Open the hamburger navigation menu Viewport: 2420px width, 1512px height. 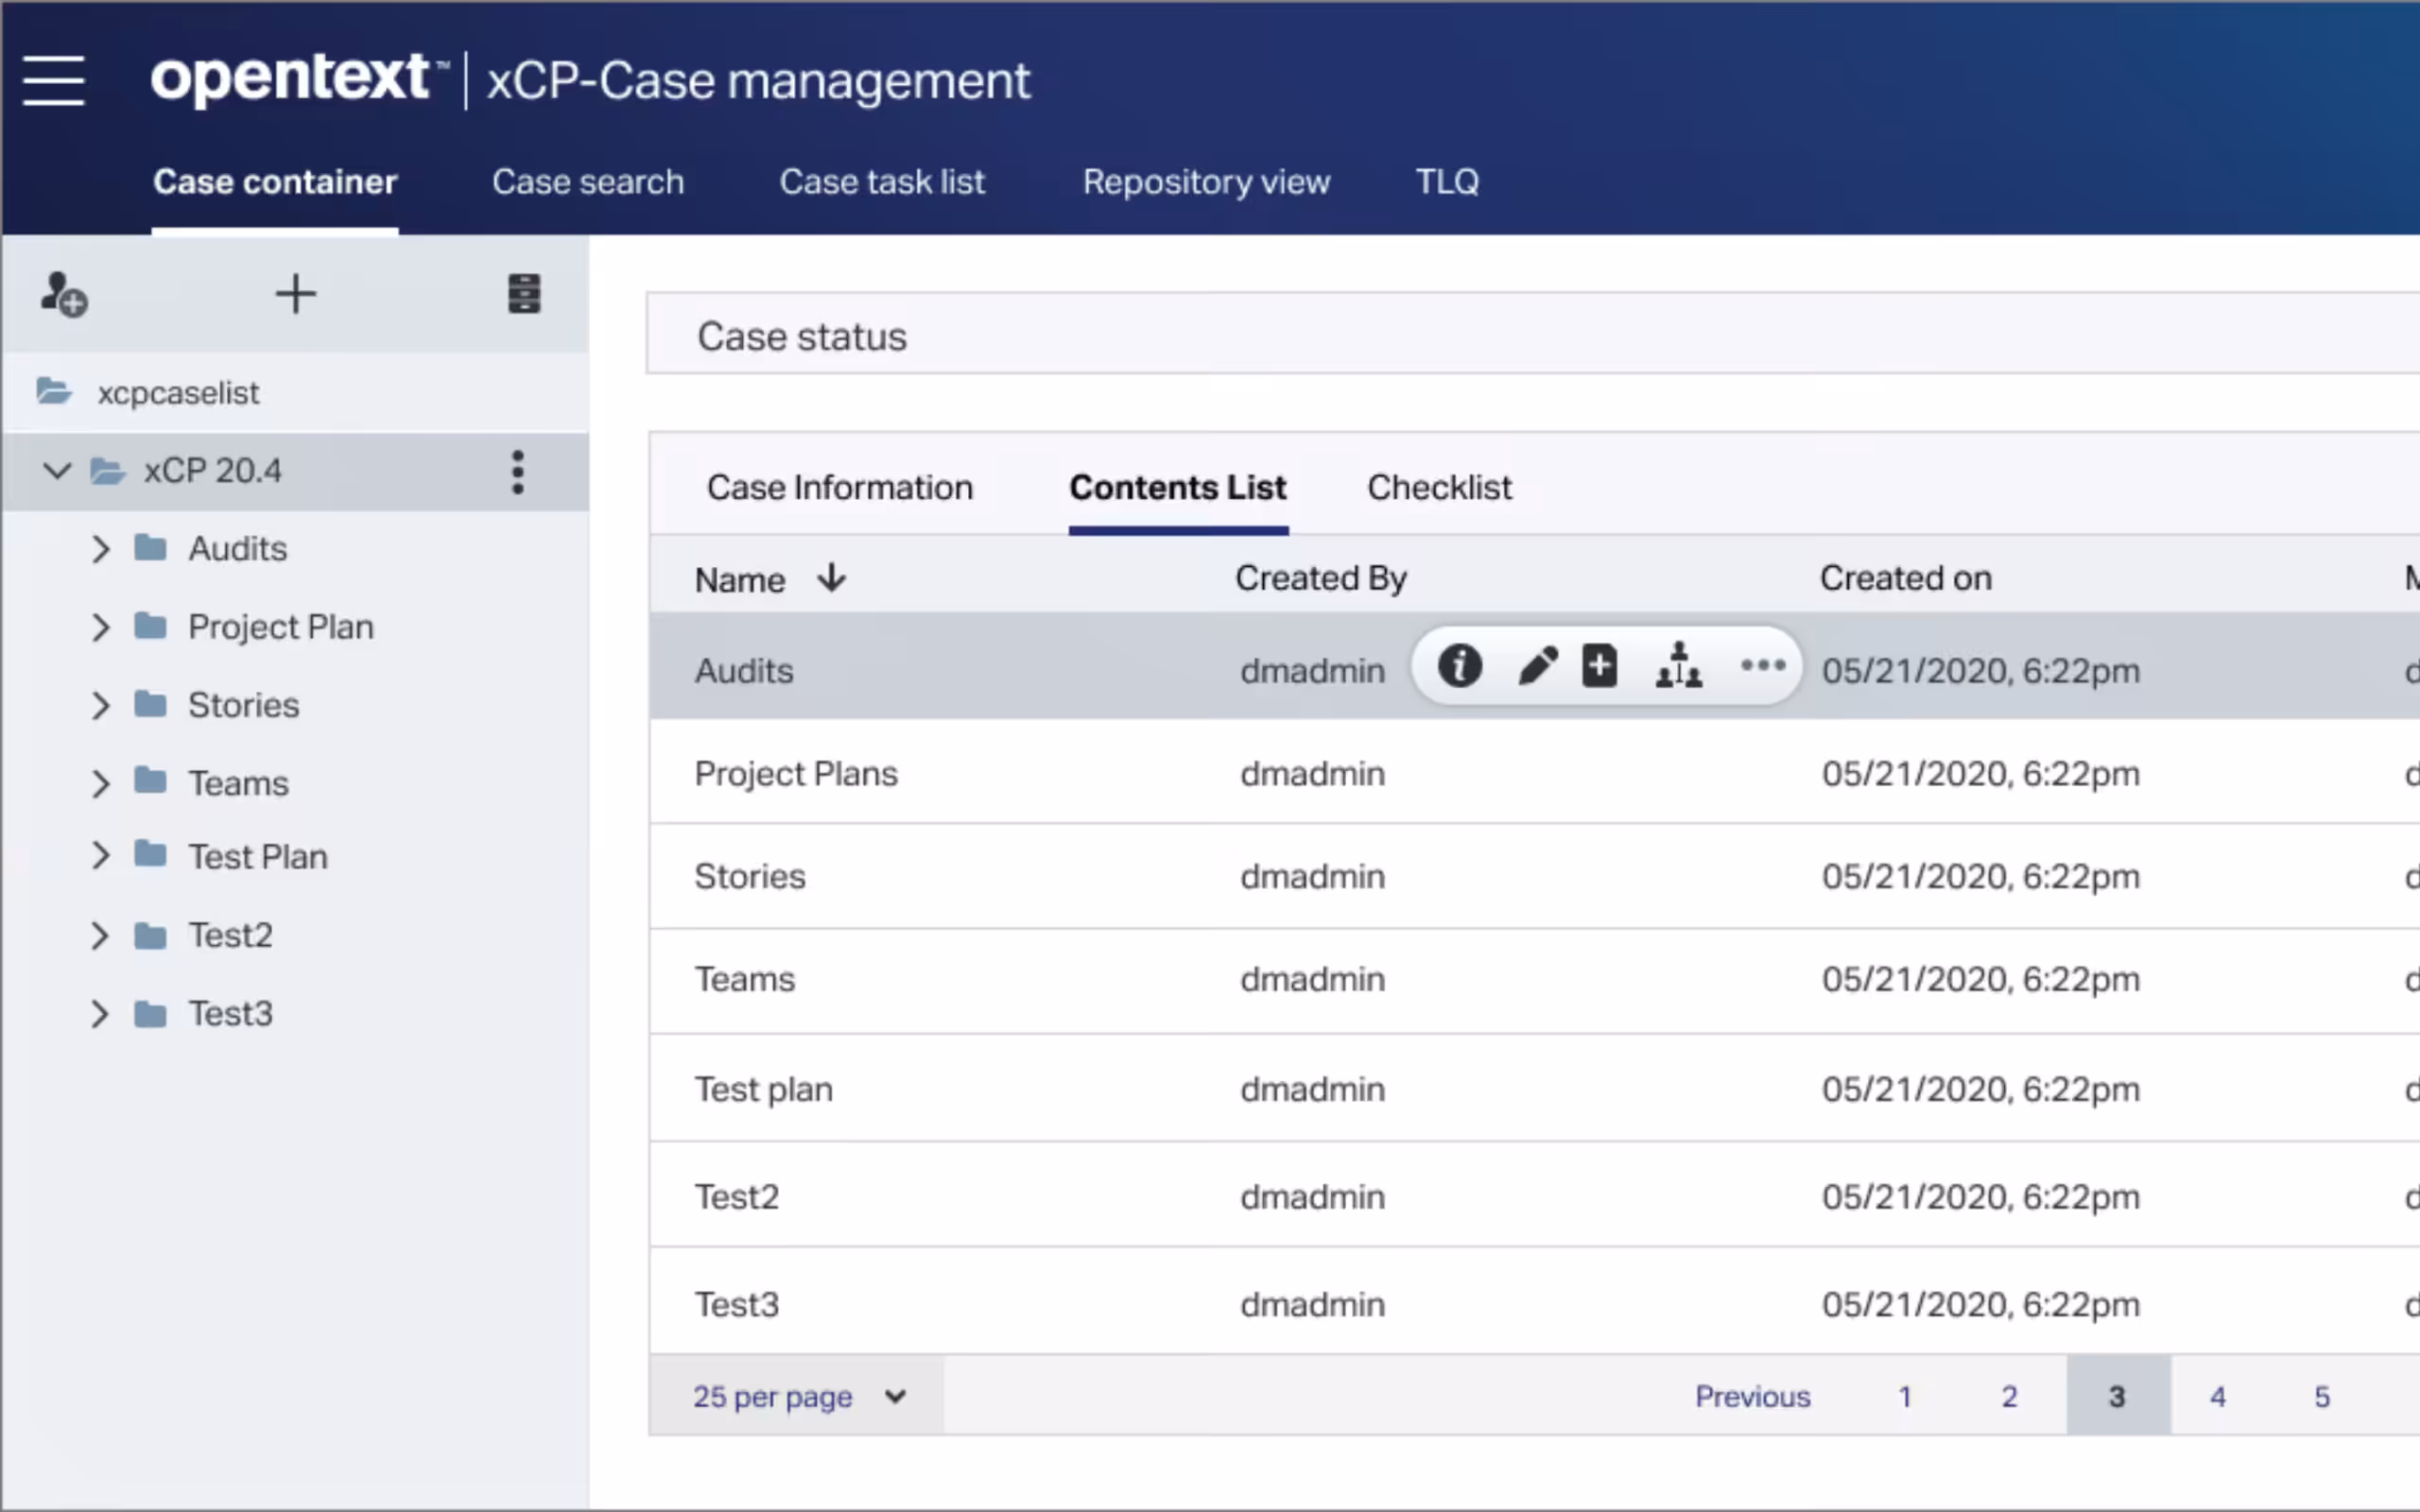[54, 80]
